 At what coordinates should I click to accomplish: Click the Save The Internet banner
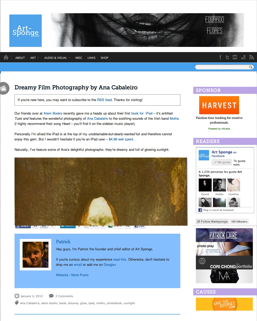[x=224, y=304]
